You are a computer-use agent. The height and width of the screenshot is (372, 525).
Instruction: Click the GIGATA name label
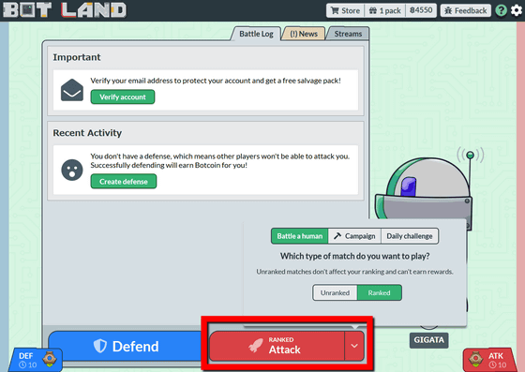(429, 340)
